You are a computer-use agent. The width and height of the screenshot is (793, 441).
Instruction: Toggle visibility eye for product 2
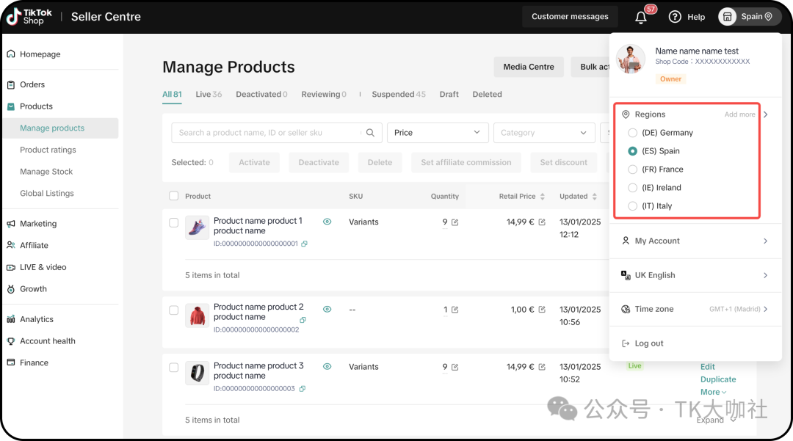click(327, 309)
